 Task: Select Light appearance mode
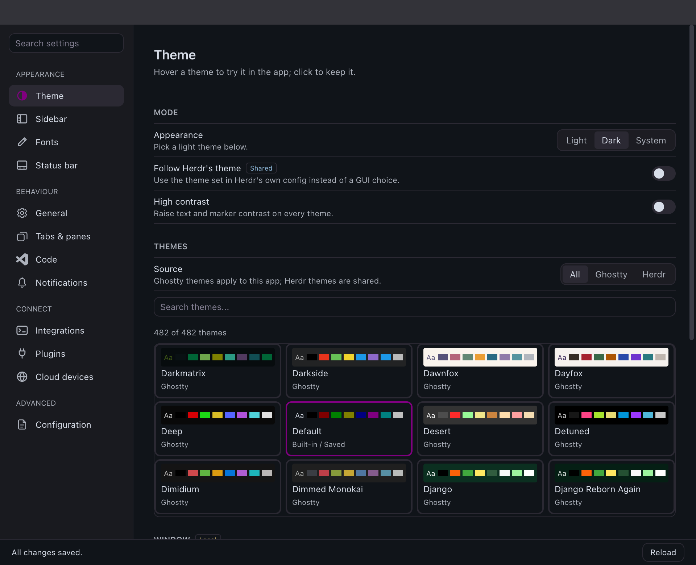point(576,140)
